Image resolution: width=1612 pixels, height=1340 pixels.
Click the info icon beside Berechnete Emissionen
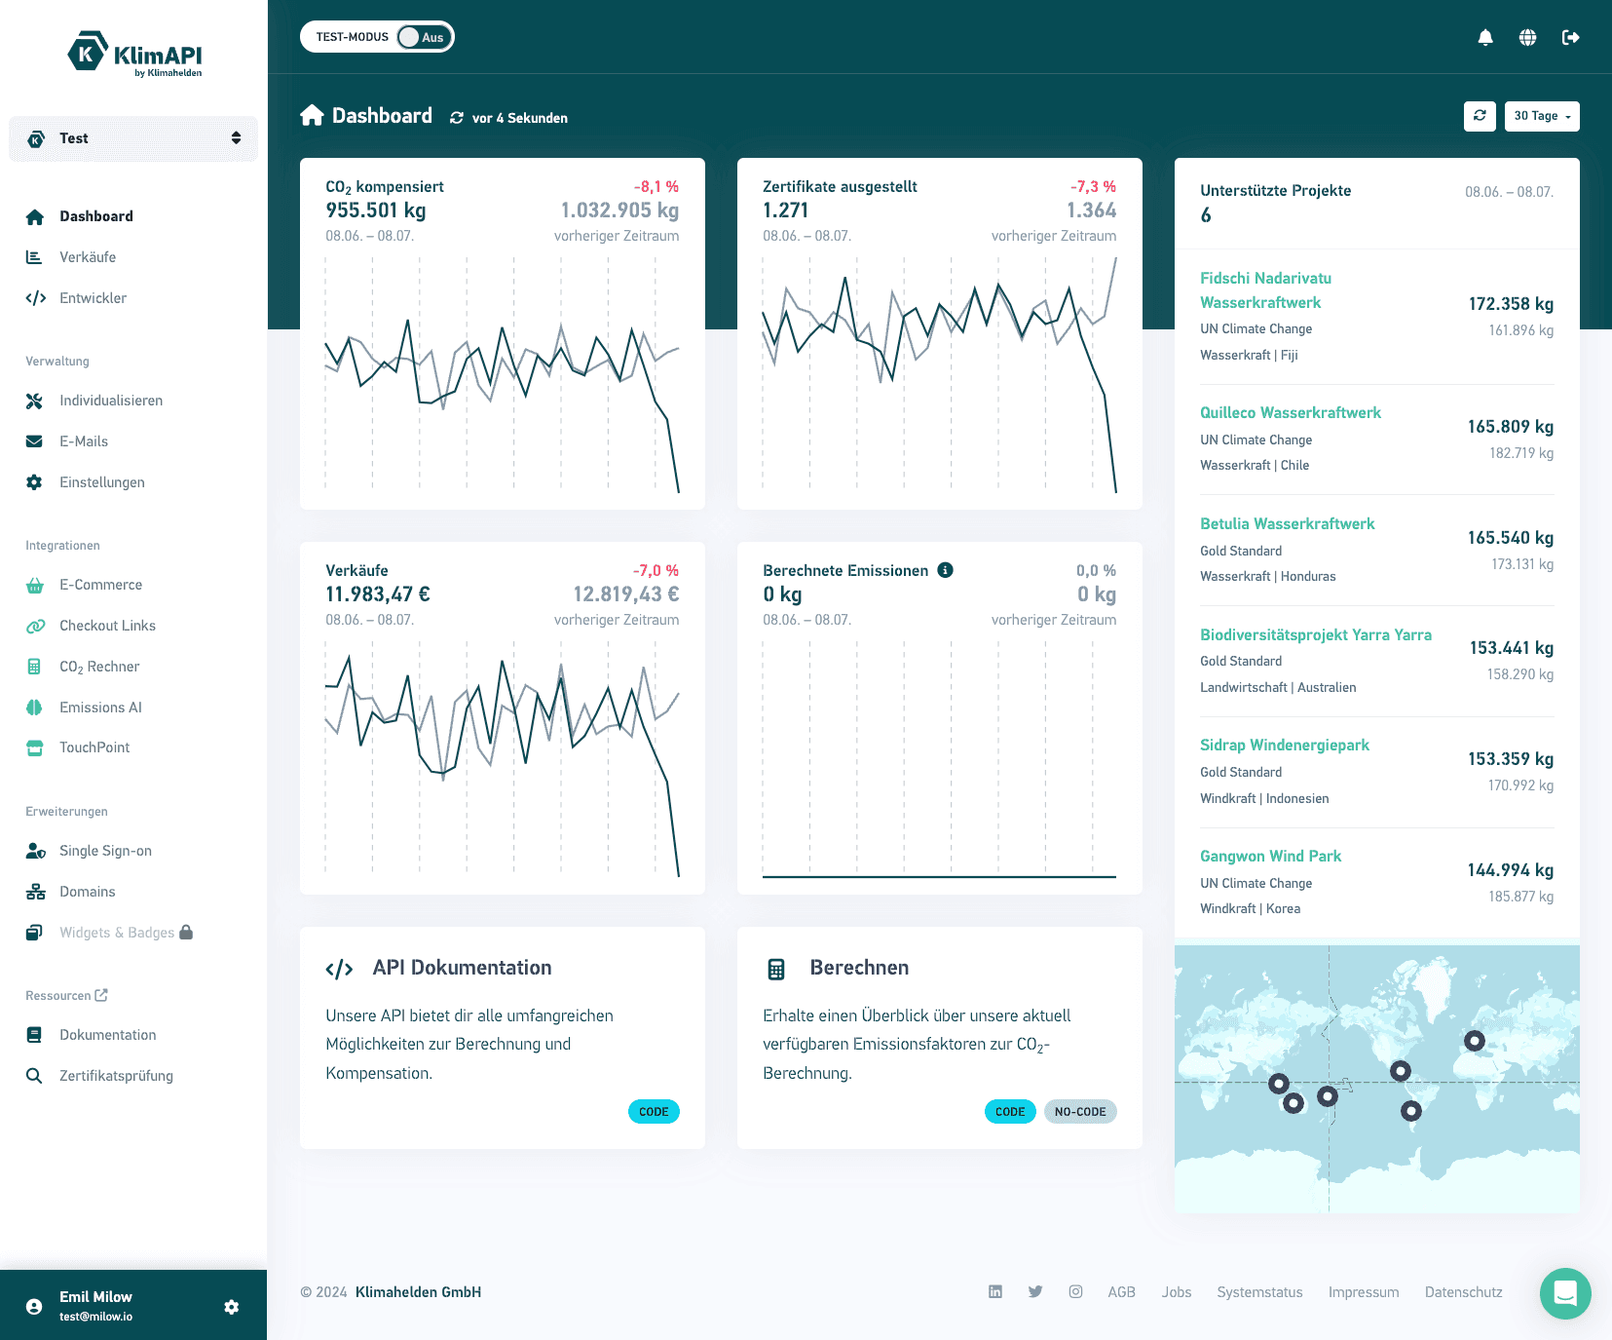(x=945, y=570)
